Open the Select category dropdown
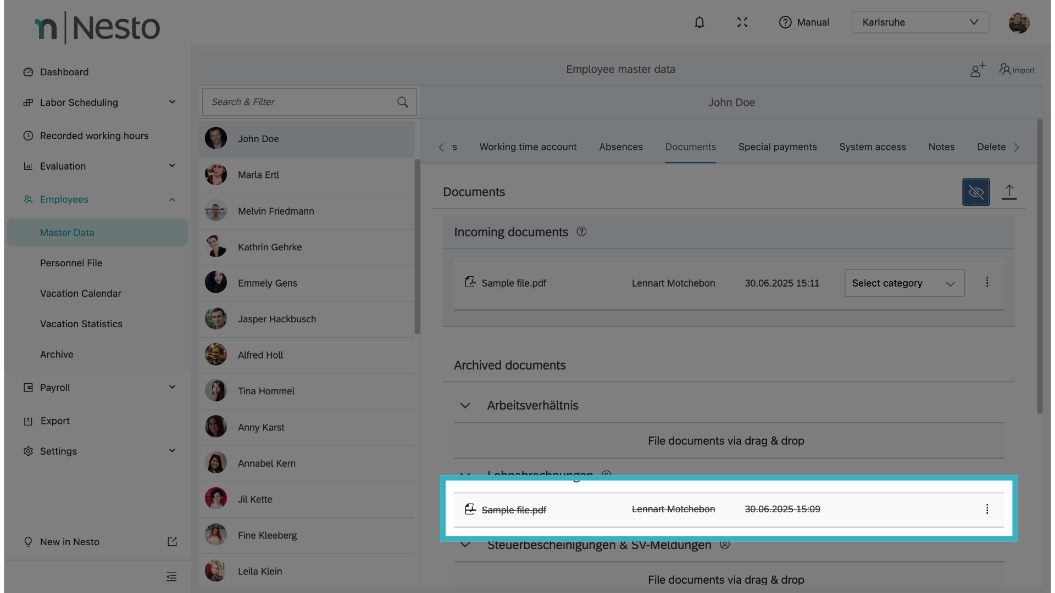 tap(904, 283)
